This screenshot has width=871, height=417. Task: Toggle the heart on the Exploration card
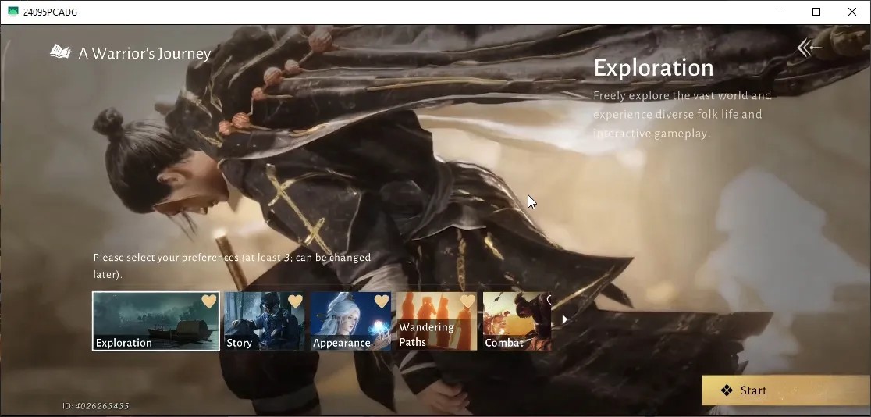click(209, 301)
